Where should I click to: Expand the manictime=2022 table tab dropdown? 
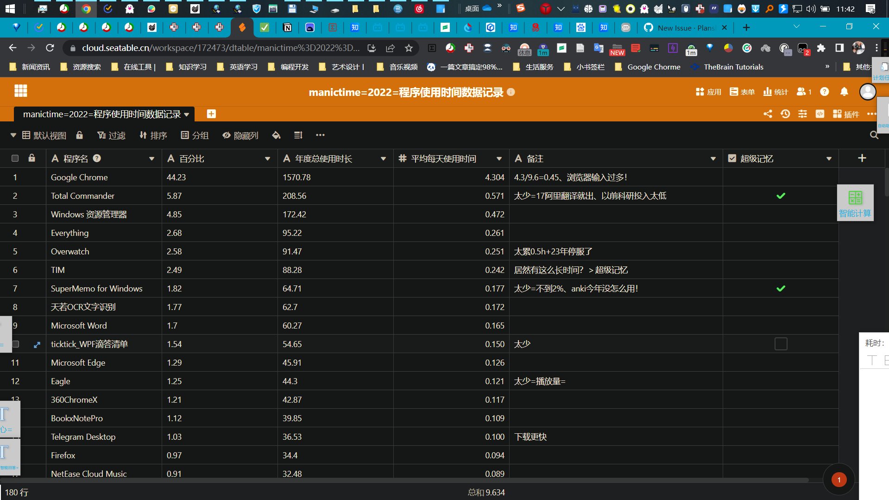[x=187, y=114]
